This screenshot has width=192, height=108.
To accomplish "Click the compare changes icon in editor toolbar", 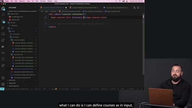I will (x=134, y=7).
